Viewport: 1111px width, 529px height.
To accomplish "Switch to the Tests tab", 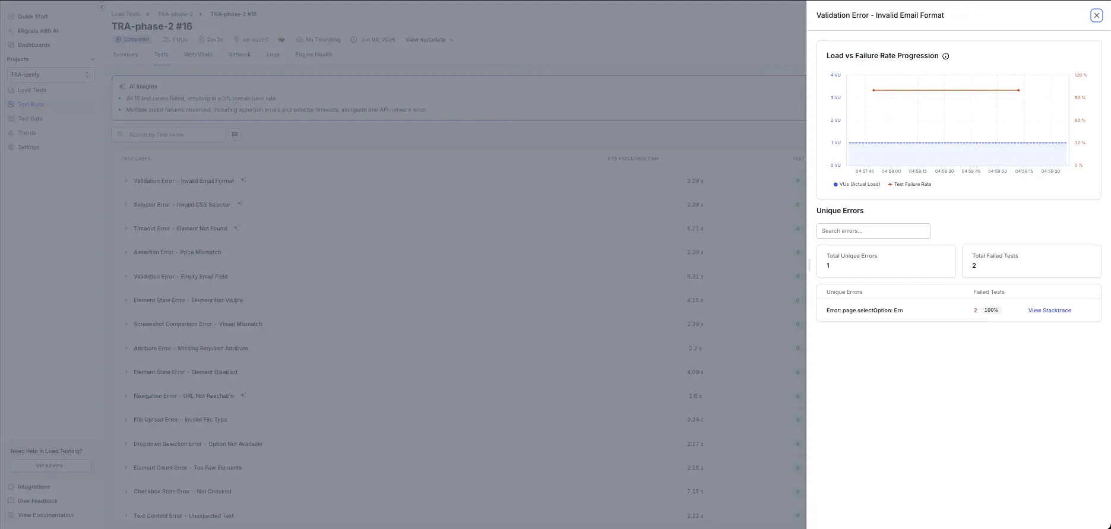I will pos(161,55).
